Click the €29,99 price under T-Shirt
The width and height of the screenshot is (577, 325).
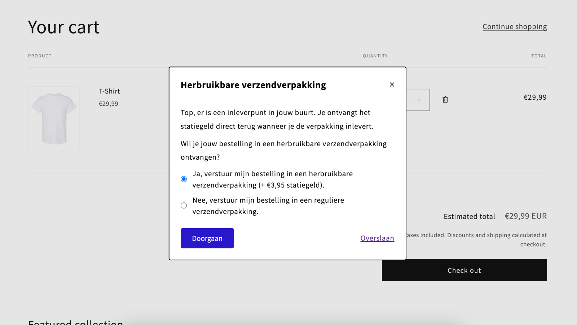(x=109, y=104)
